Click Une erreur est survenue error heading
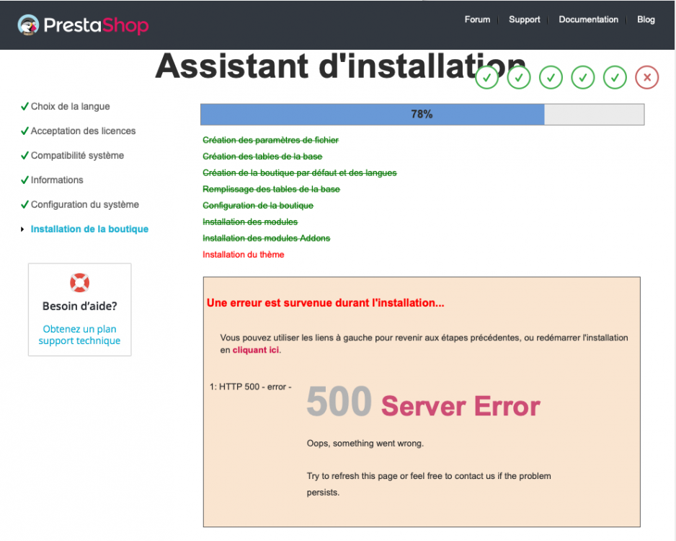The height and width of the screenshot is (541, 676). [326, 303]
